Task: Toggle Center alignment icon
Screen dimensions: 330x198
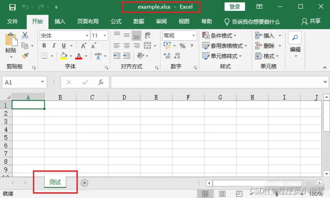Action: (x=127, y=46)
